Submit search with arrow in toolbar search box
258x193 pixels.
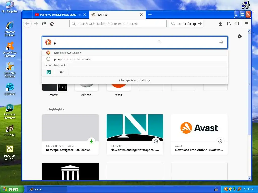200,24
